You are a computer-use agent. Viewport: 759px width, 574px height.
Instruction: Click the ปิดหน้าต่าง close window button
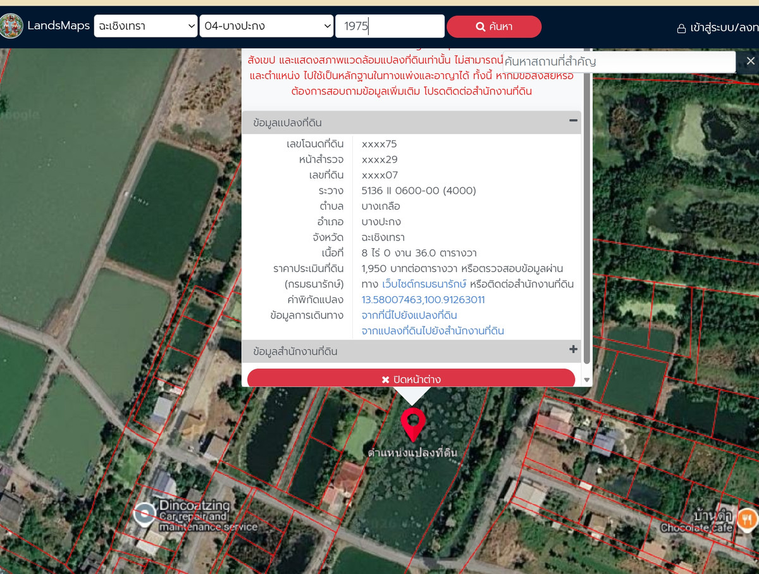point(411,378)
